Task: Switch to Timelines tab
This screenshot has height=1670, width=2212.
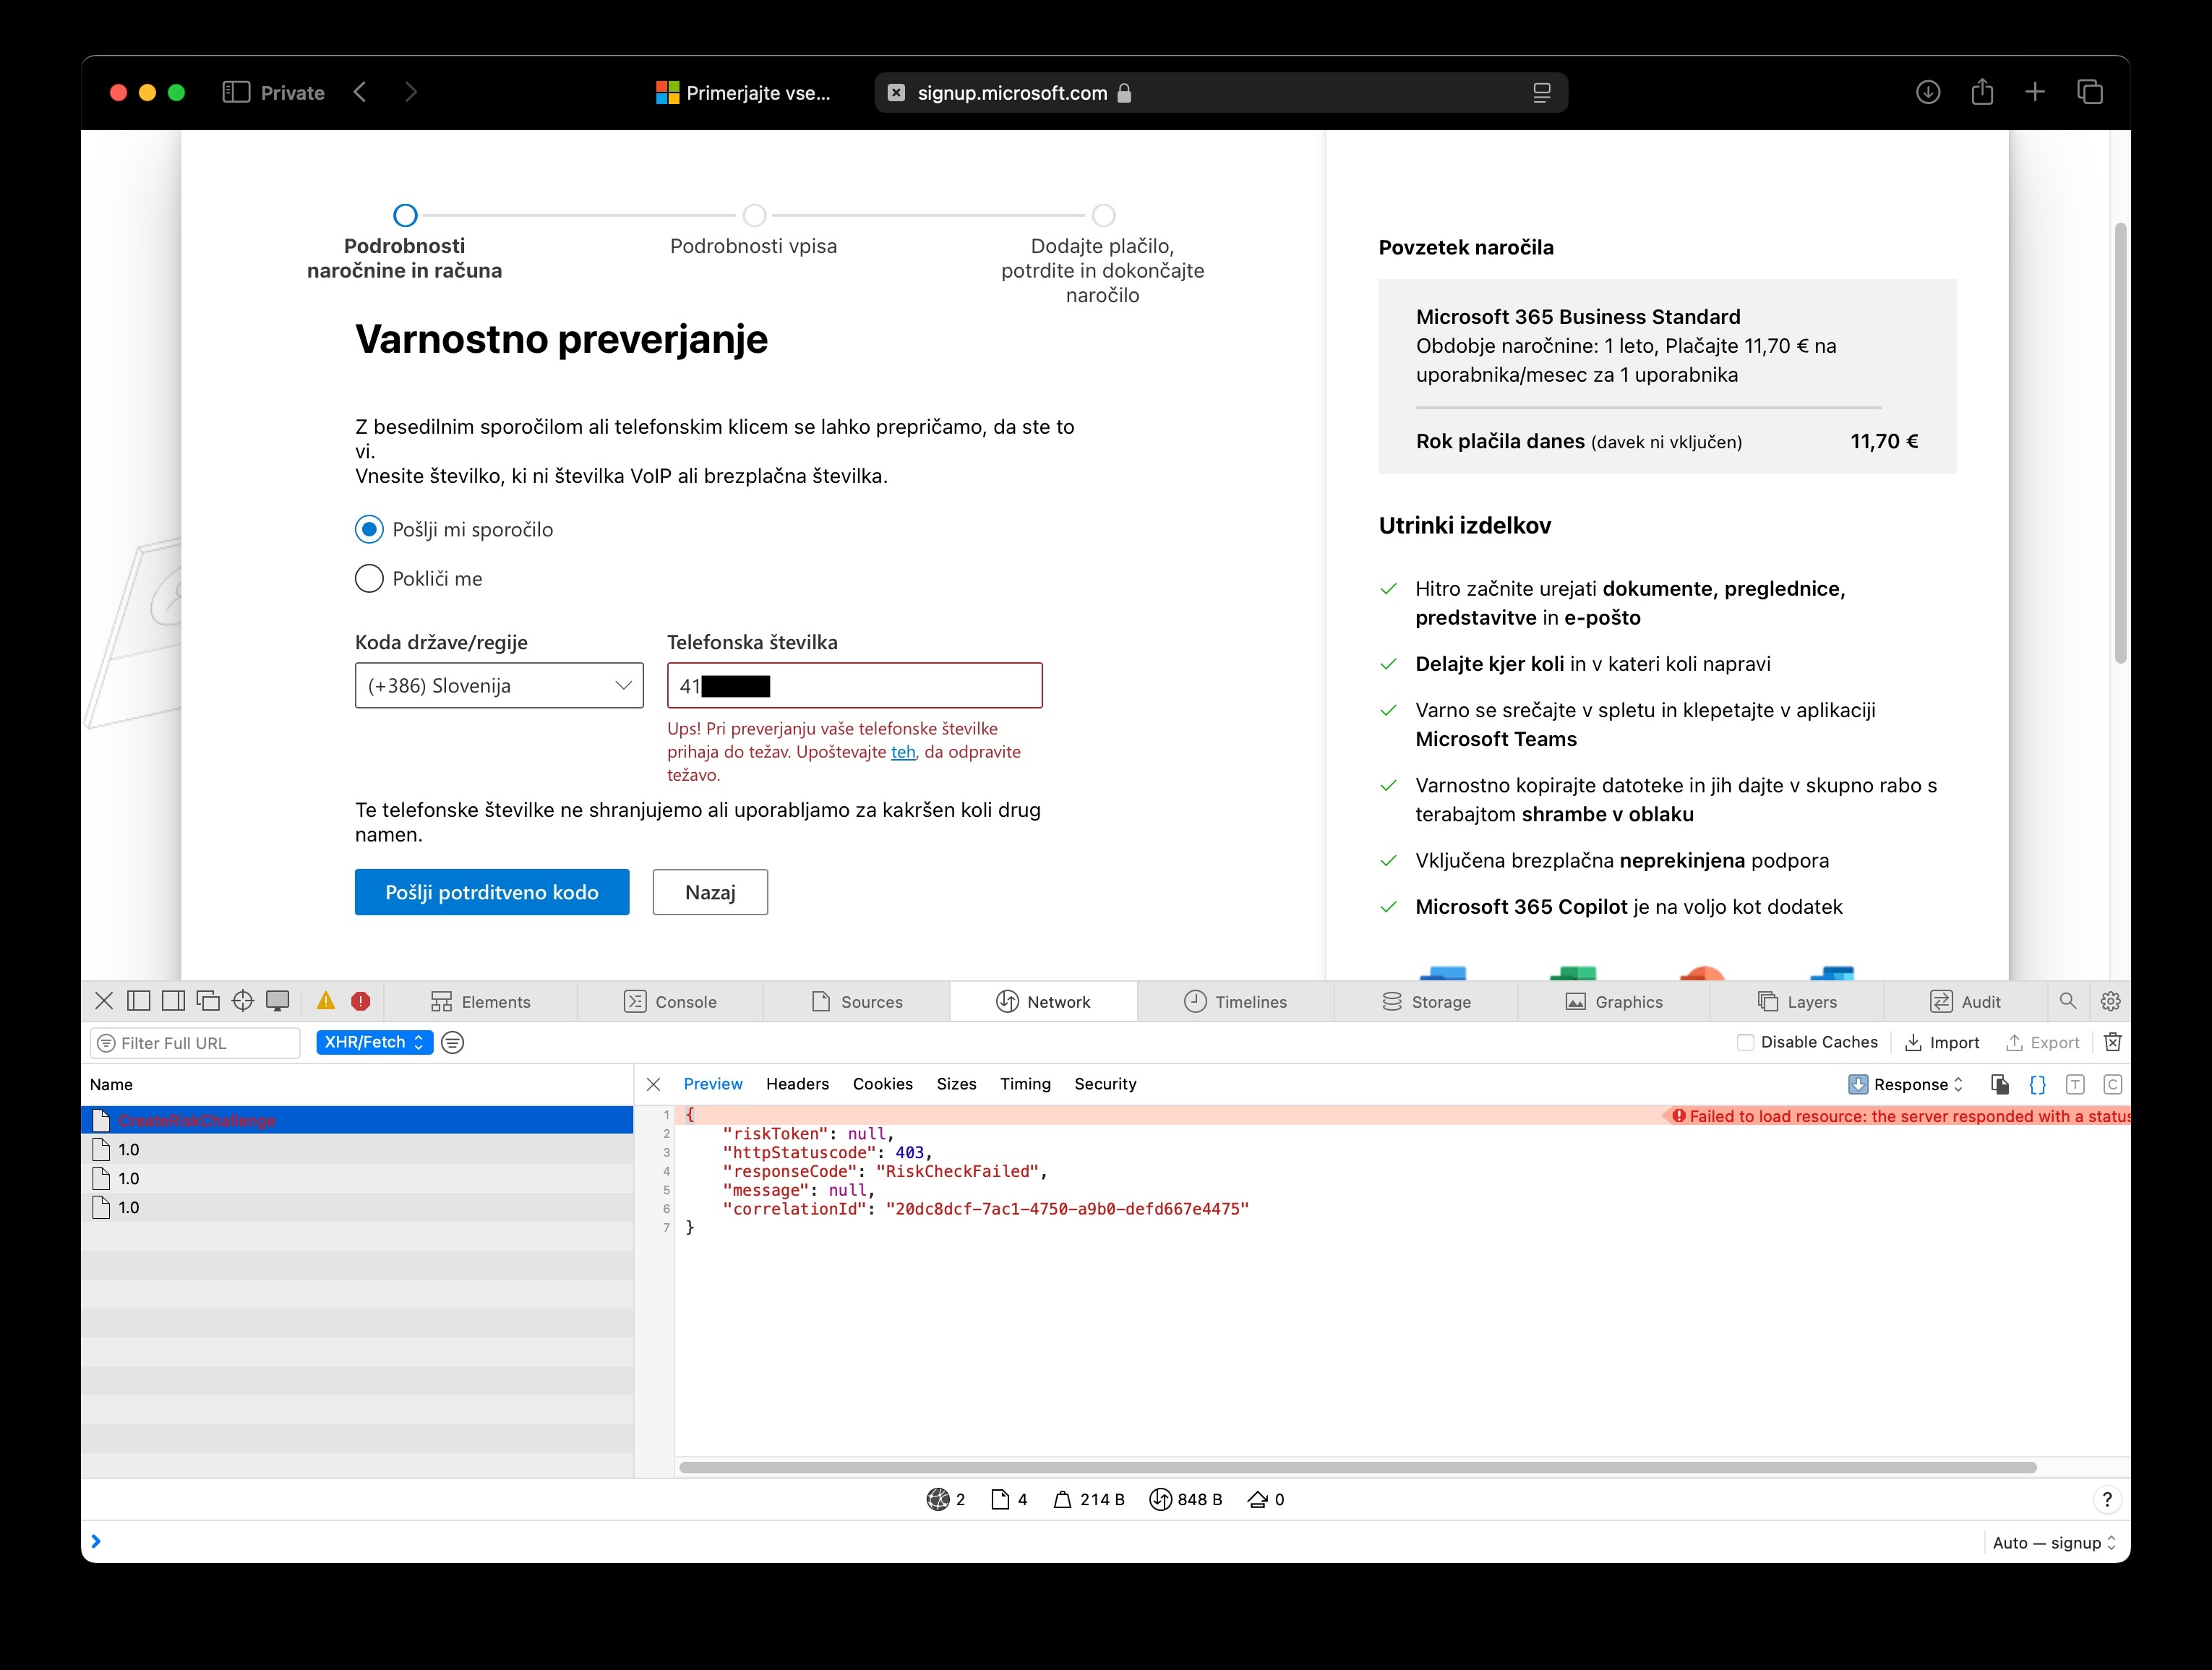Action: [1235, 1001]
